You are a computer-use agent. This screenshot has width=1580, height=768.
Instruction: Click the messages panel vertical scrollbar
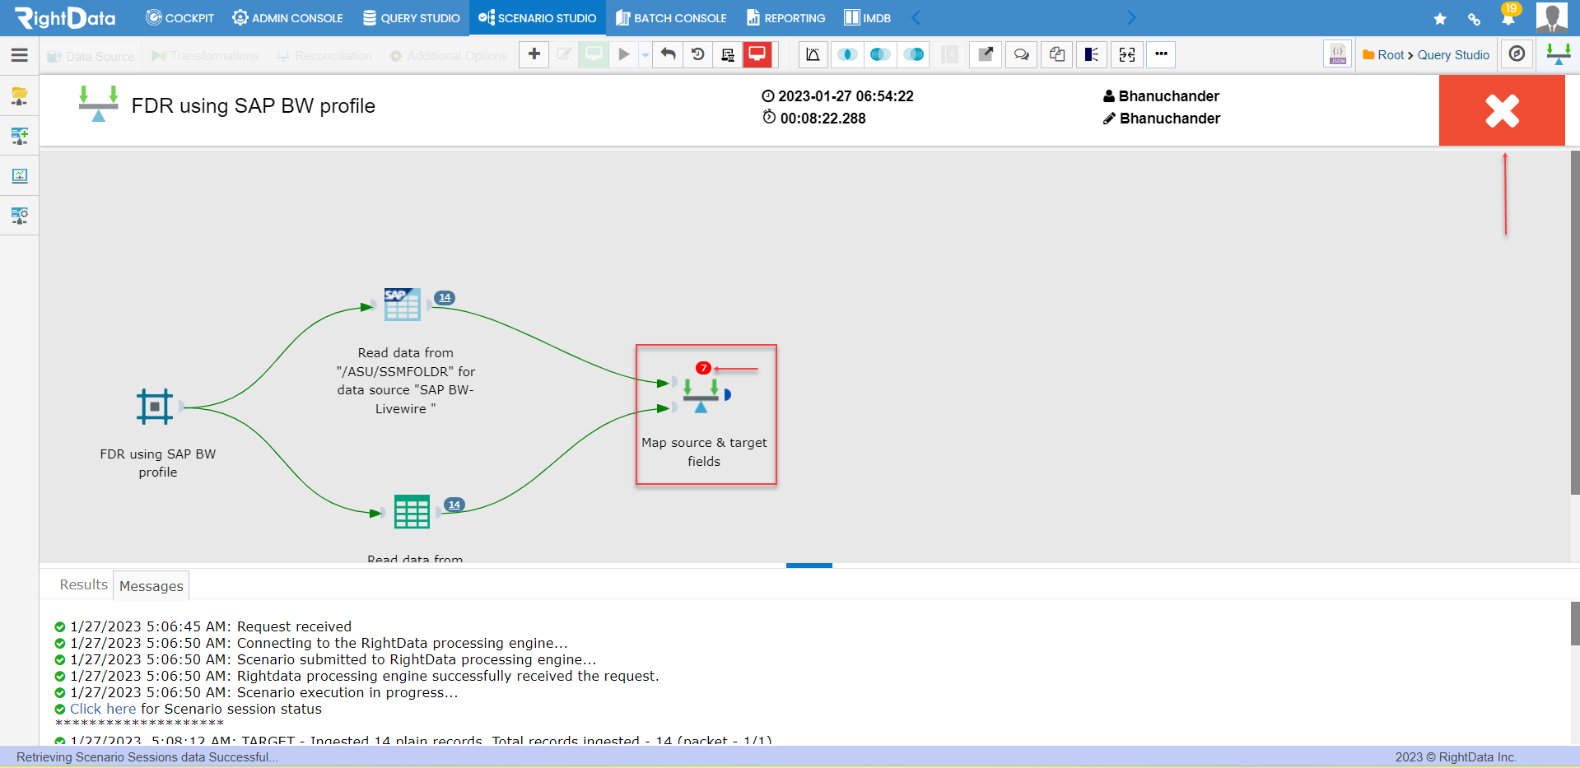pos(1575,624)
